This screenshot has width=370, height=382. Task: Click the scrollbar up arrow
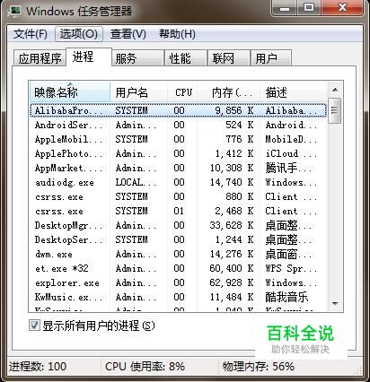click(335, 90)
